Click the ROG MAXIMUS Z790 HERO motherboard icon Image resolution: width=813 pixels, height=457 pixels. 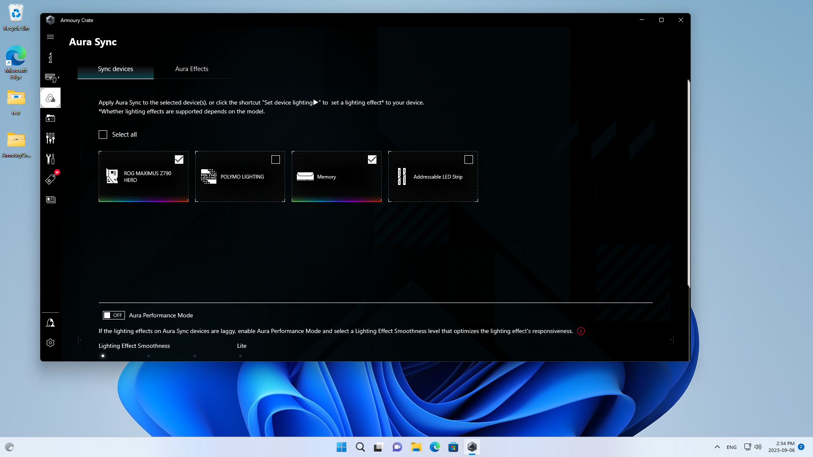tap(112, 176)
